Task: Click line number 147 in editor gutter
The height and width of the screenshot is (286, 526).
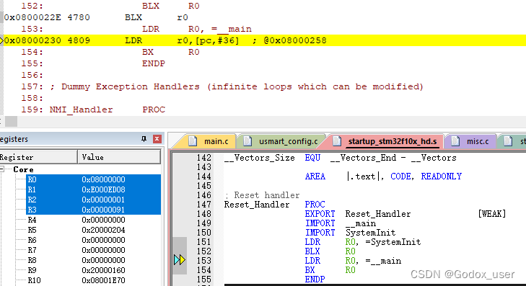Action: pos(204,205)
